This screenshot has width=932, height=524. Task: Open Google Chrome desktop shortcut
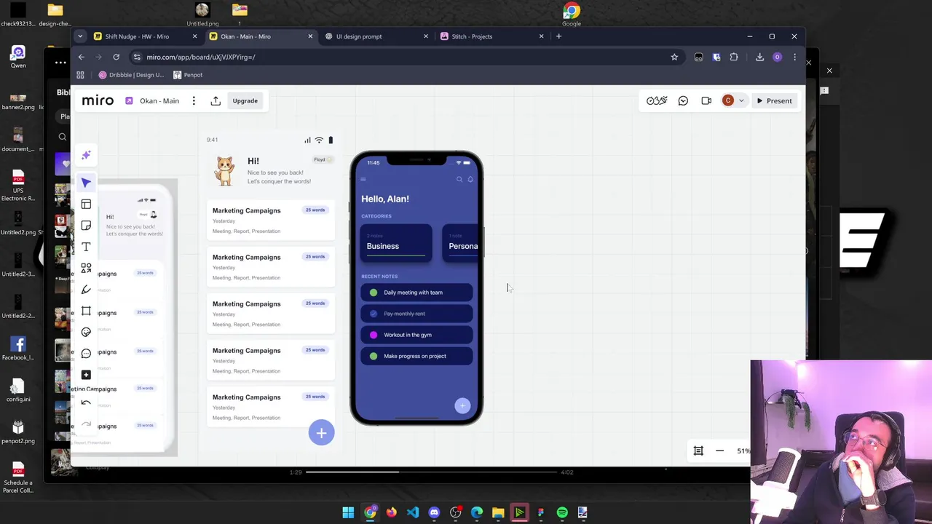click(572, 14)
